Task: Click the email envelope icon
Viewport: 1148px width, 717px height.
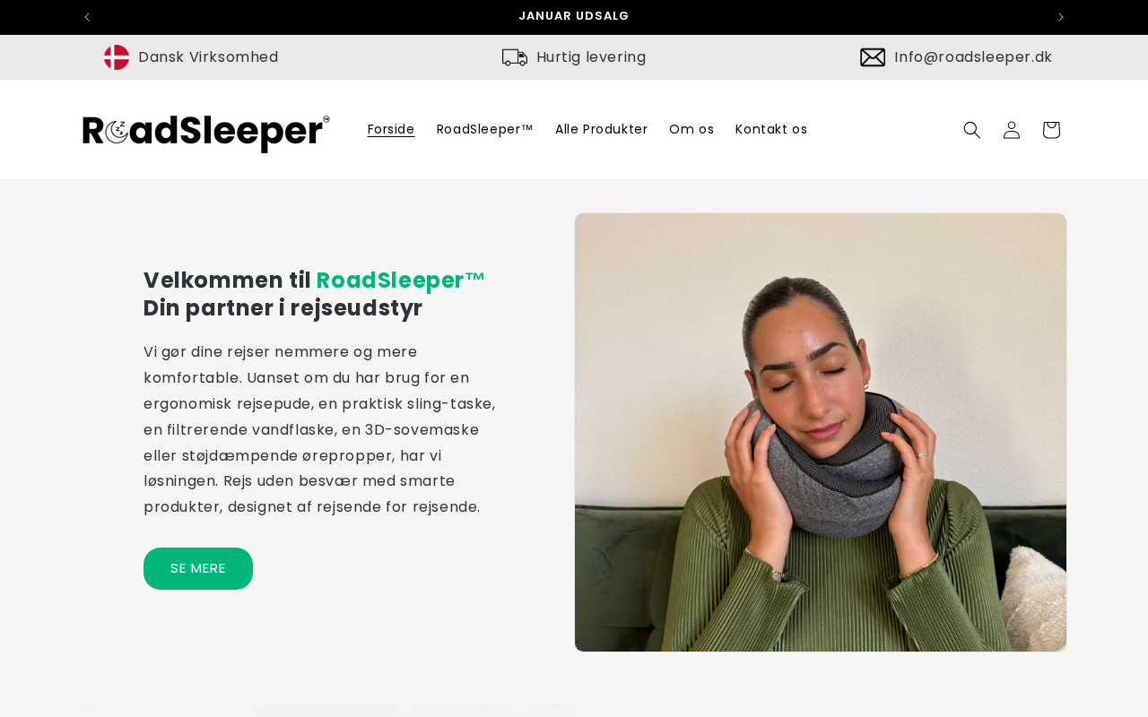Action: (x=873, y=57)
